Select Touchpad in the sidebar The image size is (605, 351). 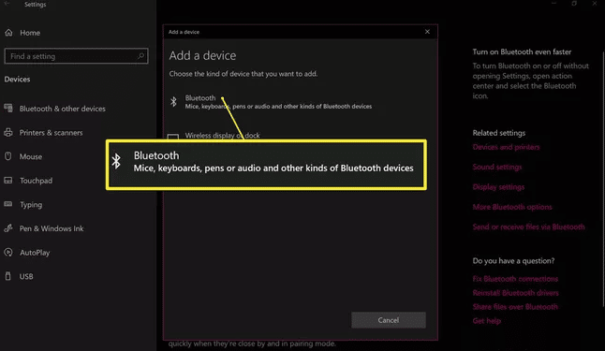point(36,181)
